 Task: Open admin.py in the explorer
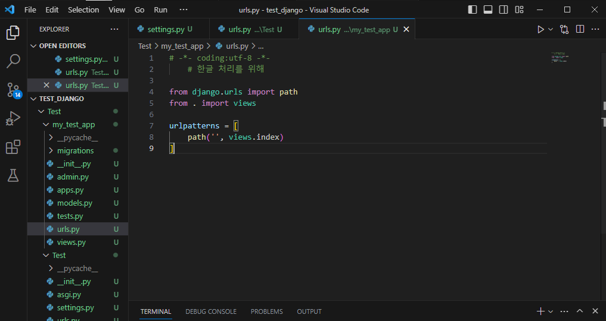pos(77,177)
